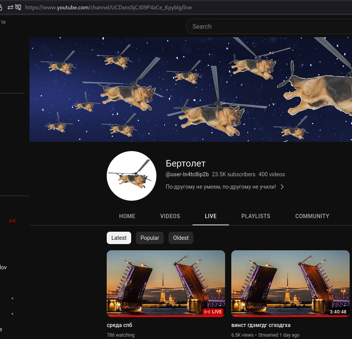
Task: Expand the channel description with the chevron arrow
Action: point(283,187)
